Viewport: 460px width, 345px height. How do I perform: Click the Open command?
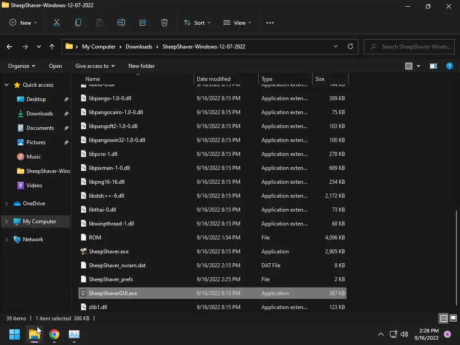pyautogui.click(x=55, y=66)
